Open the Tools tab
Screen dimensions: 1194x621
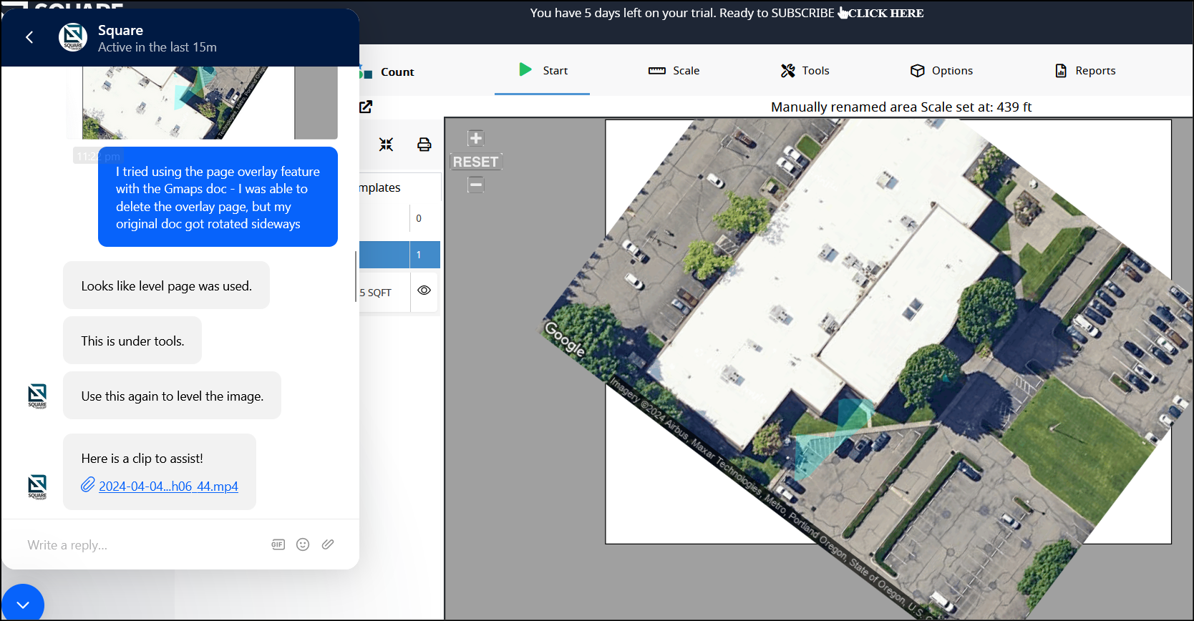(x=805, y=70)
